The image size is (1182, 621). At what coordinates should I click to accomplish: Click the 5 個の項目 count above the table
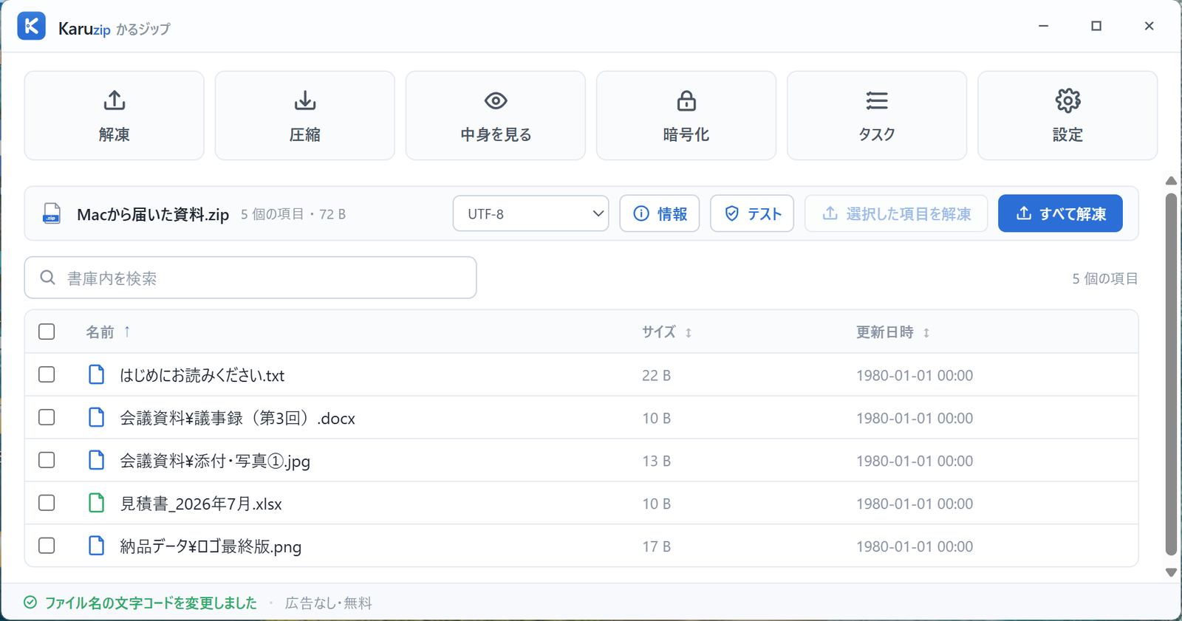[1105, 278]
